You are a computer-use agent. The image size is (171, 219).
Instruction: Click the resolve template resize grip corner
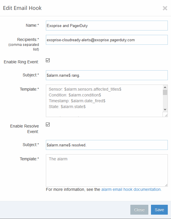pos(166,185)
